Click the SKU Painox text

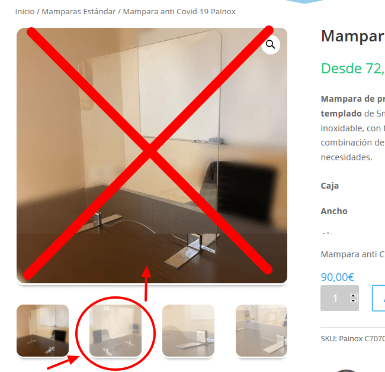(353, 338)
